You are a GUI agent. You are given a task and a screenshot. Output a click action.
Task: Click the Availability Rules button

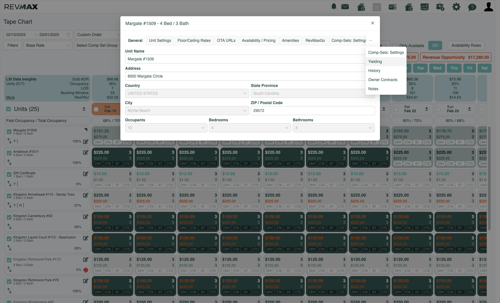pos(466,45)
